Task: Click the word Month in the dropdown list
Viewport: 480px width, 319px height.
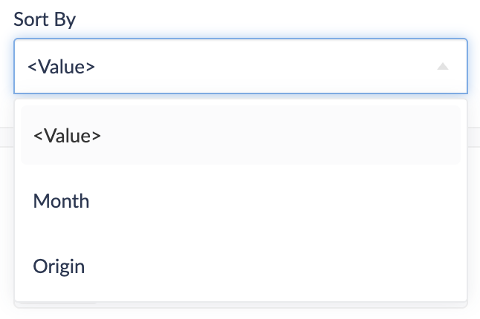Action: point(62,201)
